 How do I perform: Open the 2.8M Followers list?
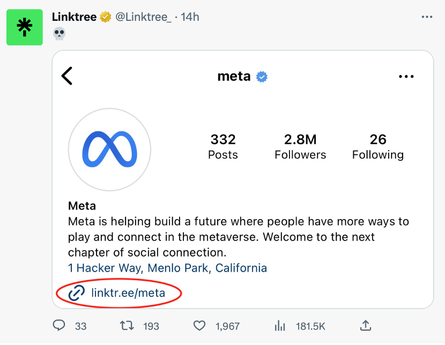click(x=300, y=147)
